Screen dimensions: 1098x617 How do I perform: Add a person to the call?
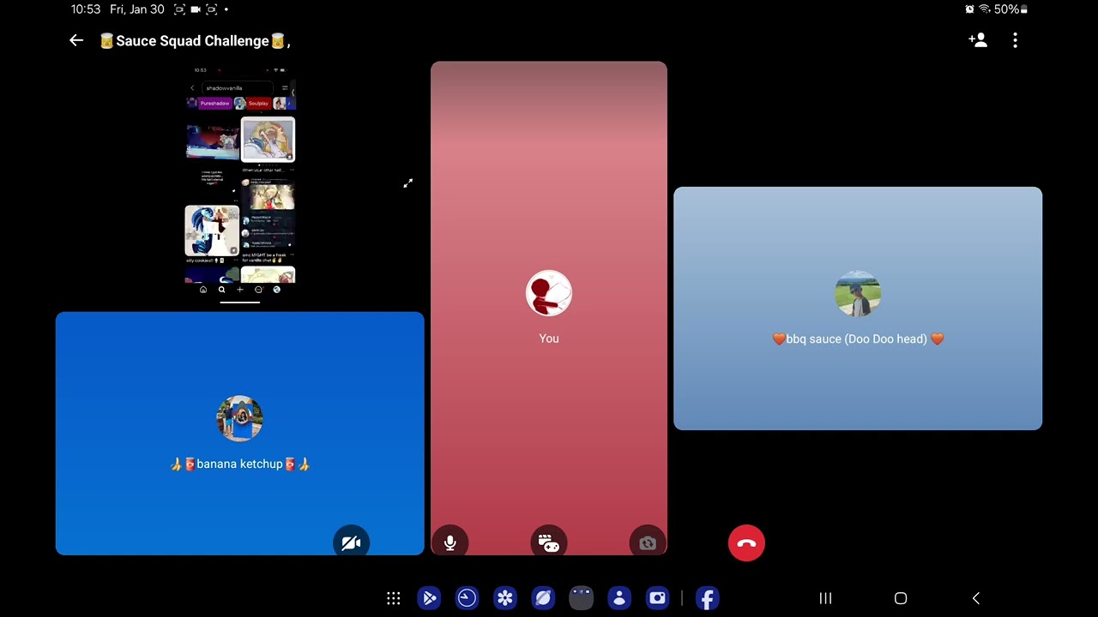coord(978,40)
